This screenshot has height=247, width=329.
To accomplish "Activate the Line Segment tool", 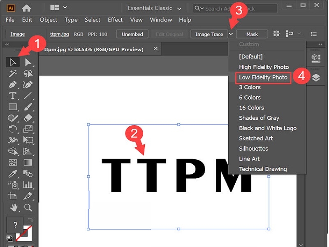I will click(x=28, y=96).
